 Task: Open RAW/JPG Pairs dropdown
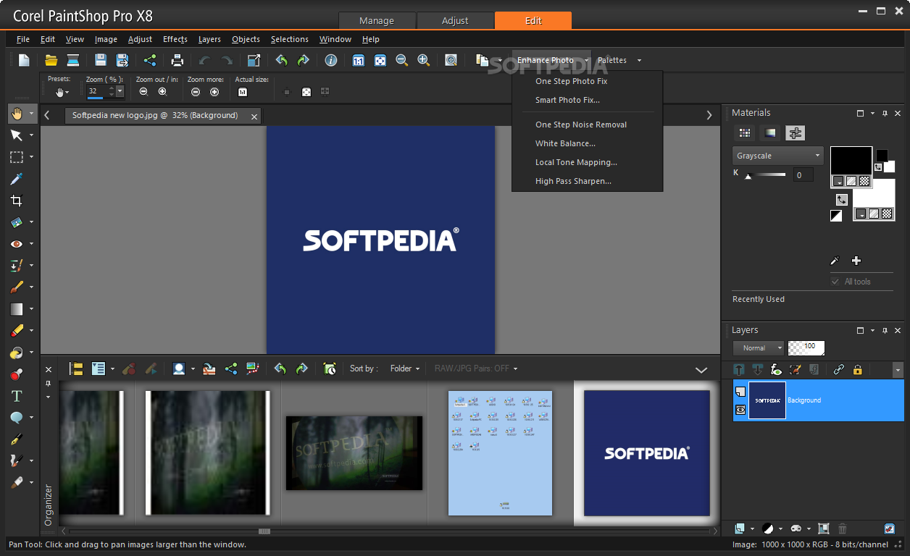click(476, 368)
